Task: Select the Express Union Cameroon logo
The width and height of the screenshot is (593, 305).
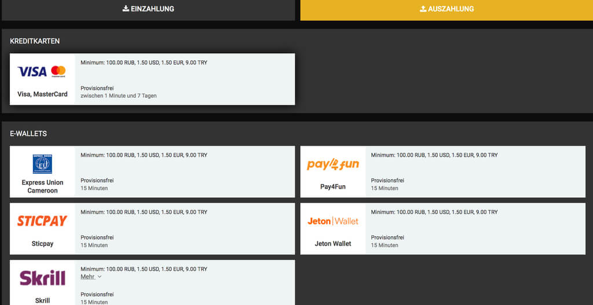Action: coord(42,164)
